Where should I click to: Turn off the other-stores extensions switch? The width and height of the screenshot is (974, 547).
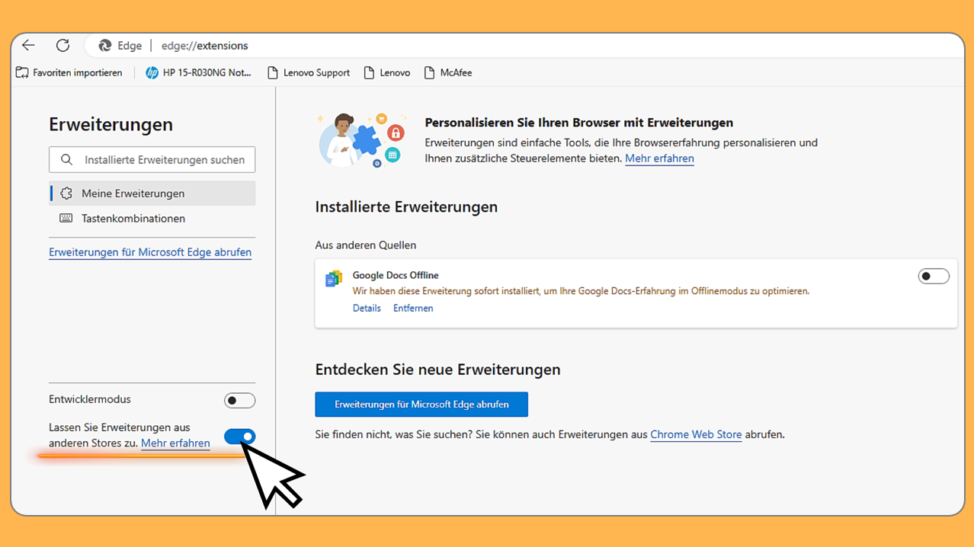pyautogui.click(x=239, y=437)
